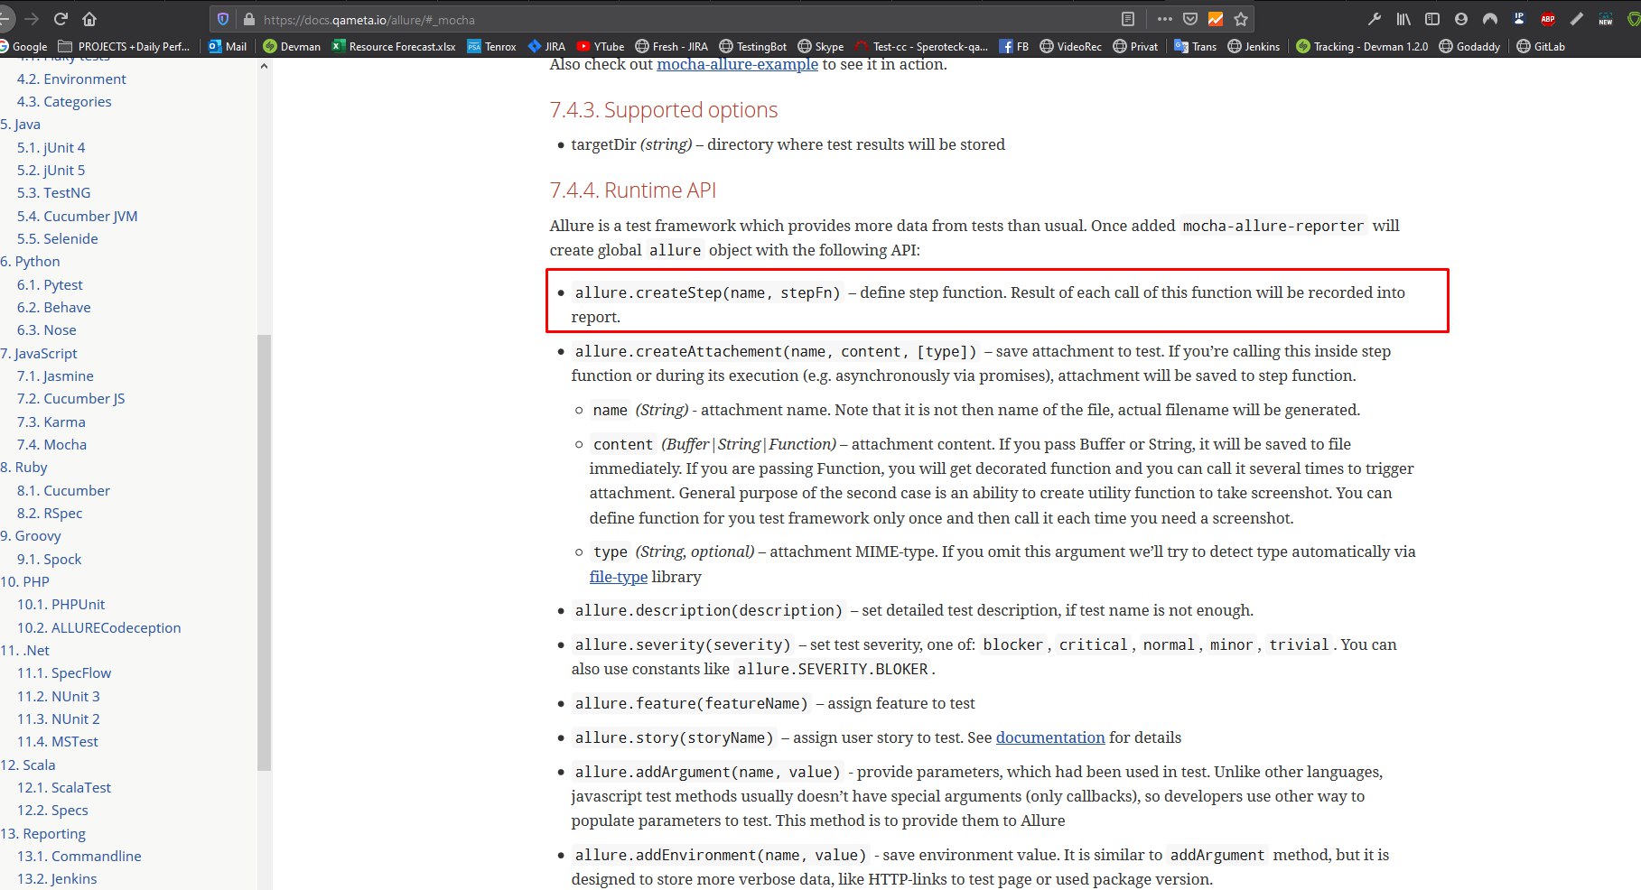Follow the file-type library link
The image size is (1641, 890).
(x=619, y=576)
